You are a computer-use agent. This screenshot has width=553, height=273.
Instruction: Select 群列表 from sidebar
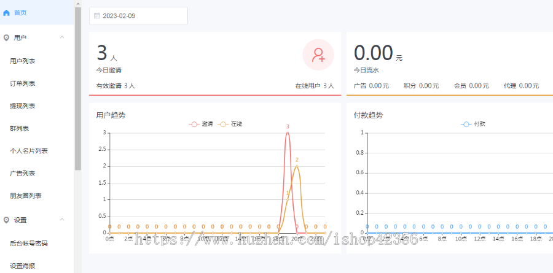[20, 128]
